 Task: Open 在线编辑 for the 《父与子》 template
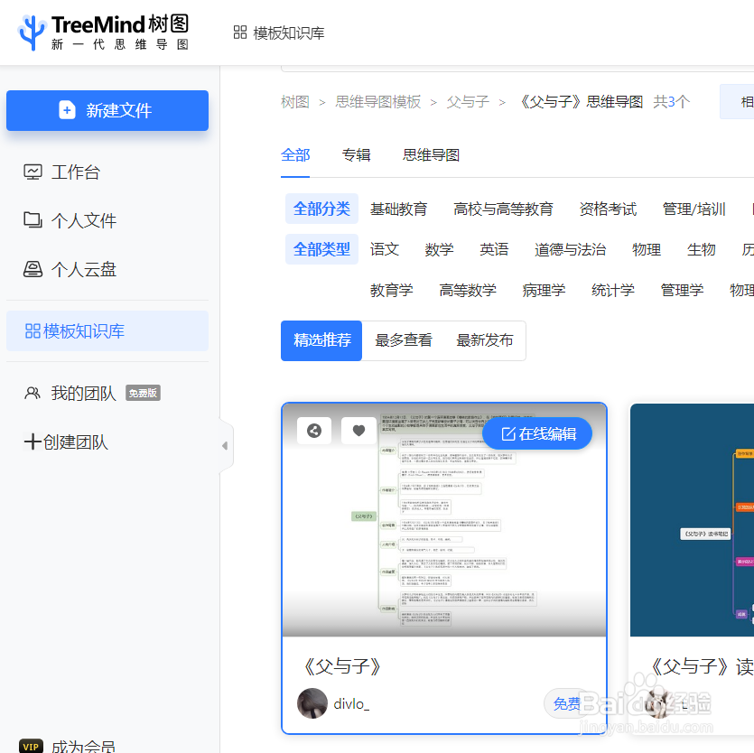pyautogui.click(x=536, y=433)
